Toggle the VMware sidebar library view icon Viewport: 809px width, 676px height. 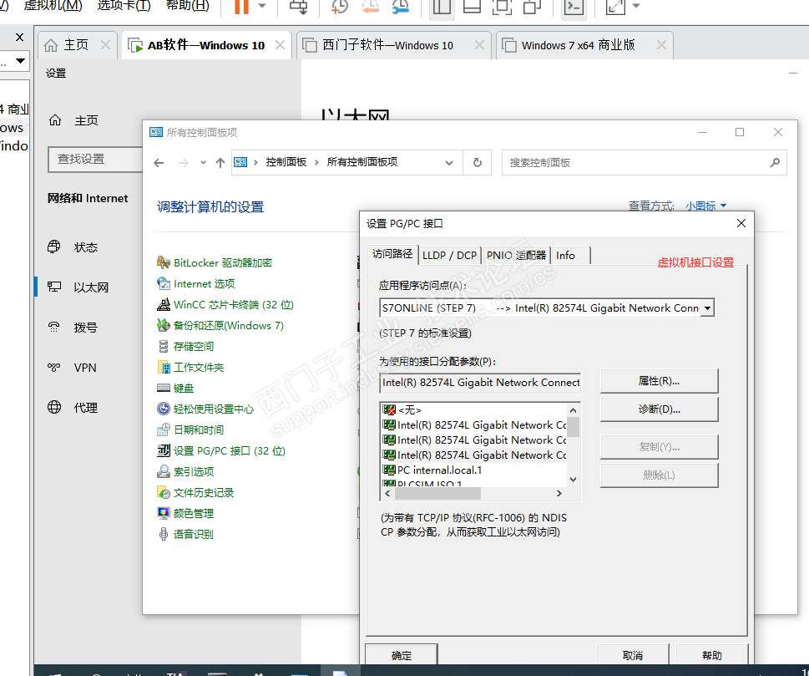click(x=442, y=6)
